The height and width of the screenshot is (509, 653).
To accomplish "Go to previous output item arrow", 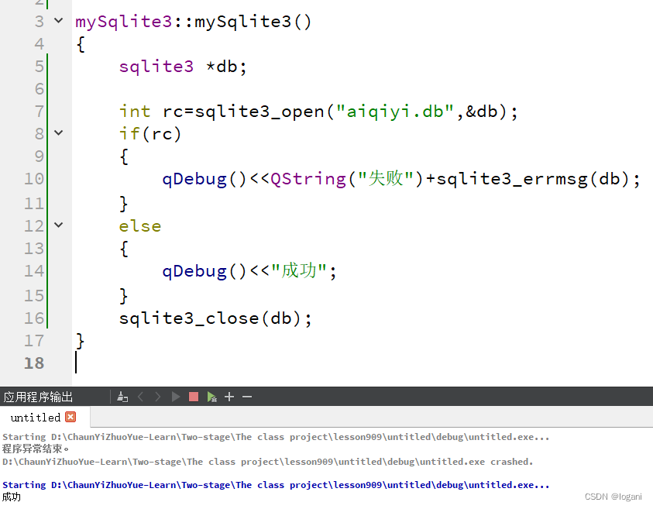I will [x=141, y=397].
